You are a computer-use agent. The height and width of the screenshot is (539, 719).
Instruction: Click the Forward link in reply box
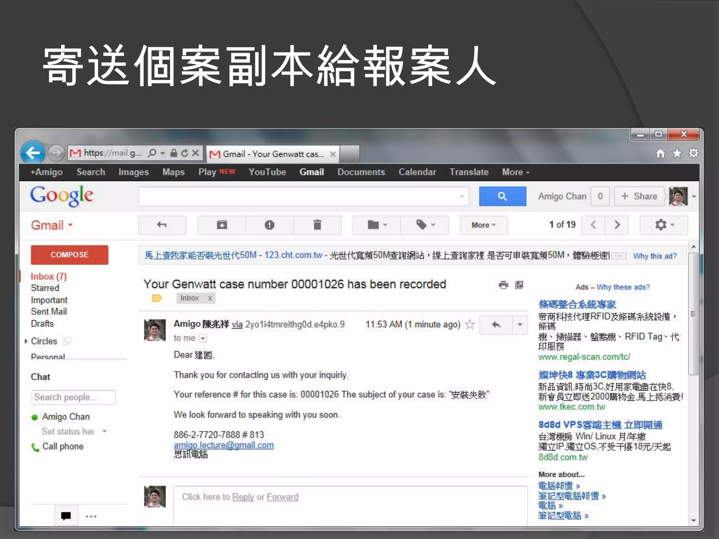(x=283, y=497)
